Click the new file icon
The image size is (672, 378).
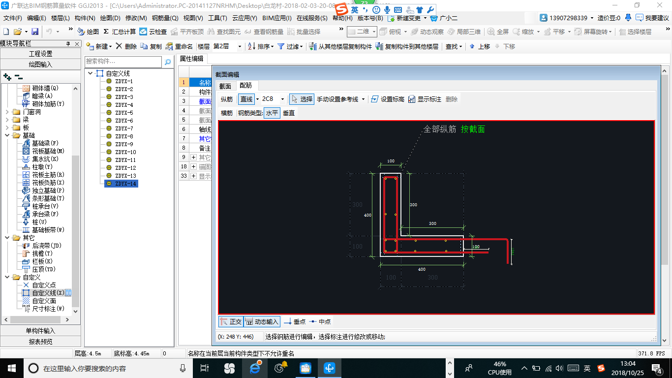click(6, 31)
